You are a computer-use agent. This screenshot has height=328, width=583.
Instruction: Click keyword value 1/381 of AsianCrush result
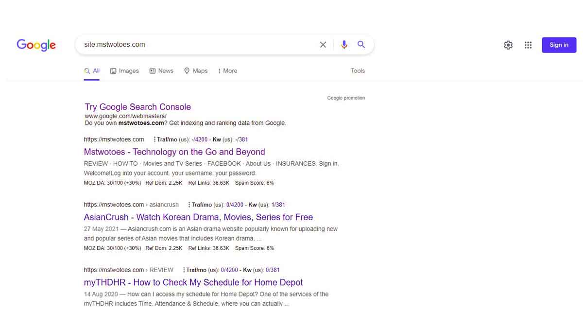[x=278, y=205]
